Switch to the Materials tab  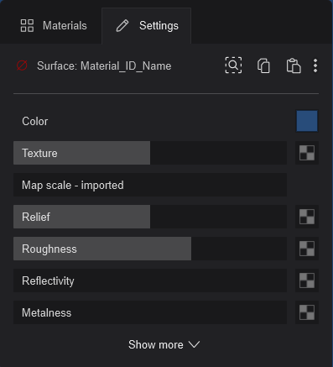point(54,26)
